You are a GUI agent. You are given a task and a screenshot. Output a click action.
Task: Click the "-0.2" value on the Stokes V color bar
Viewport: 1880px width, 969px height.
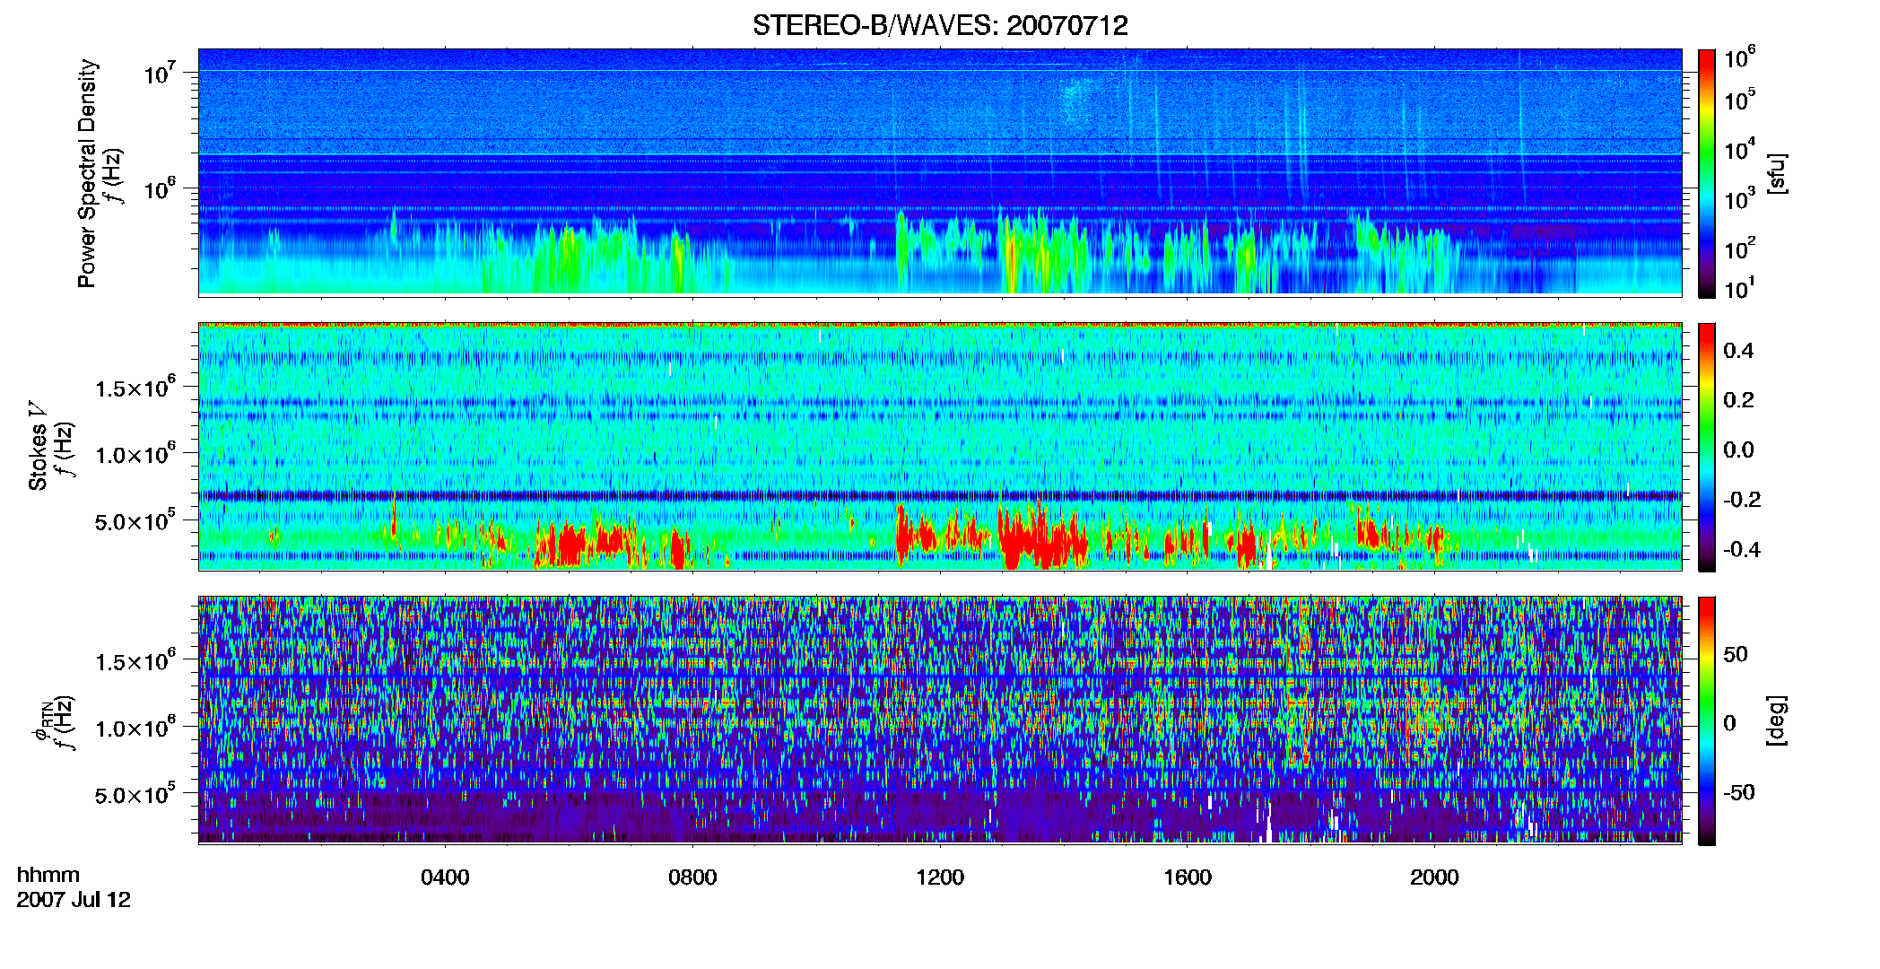tap(1742, 500)
